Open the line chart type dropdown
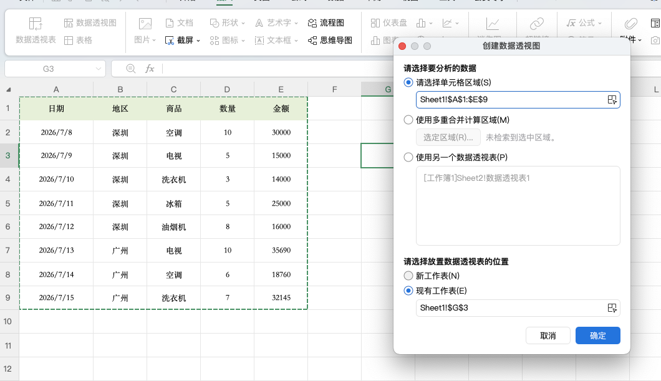 pyautogui.click(x=457, y=24)
